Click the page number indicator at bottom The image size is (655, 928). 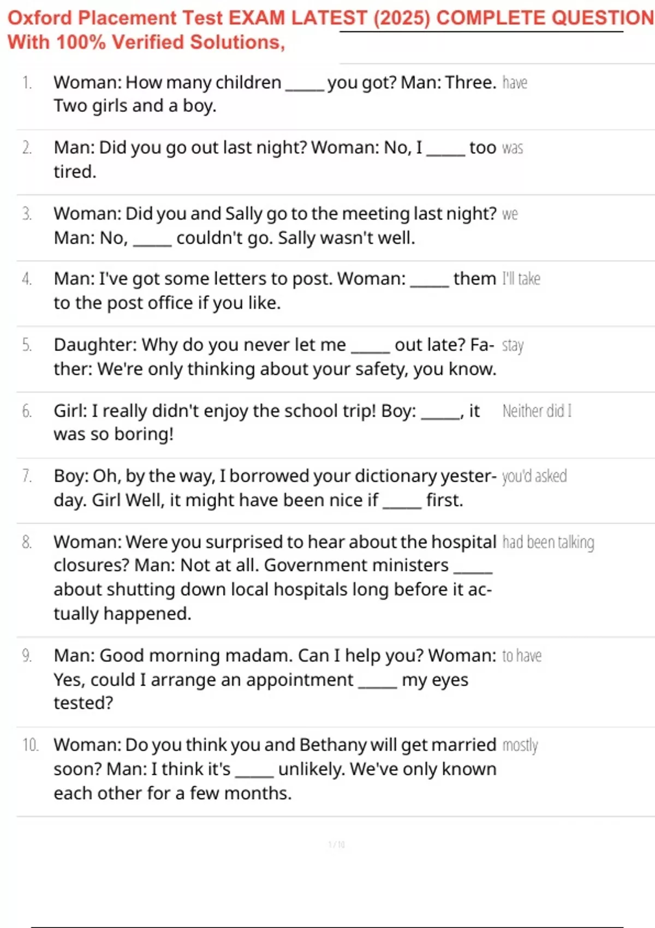pyautogui.click(x=336, y=844)
